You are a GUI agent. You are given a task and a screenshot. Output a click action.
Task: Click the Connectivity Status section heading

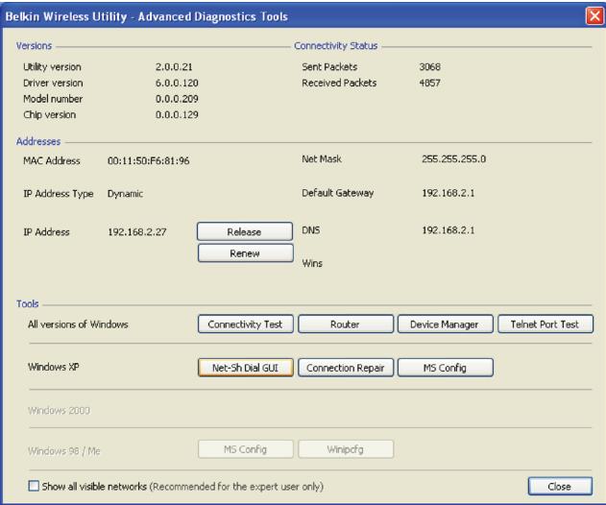(x=335, y=45)
